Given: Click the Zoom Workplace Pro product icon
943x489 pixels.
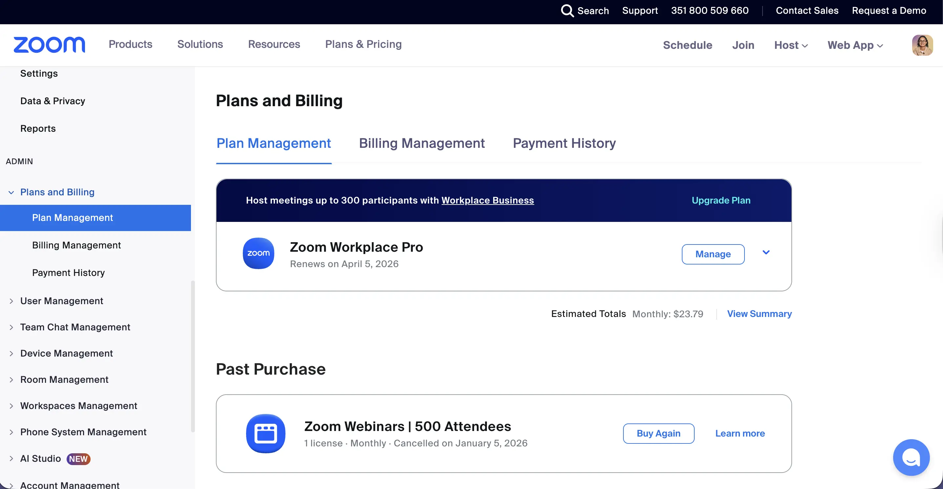Looking at the screenshot, I should [x=259, y=253].
